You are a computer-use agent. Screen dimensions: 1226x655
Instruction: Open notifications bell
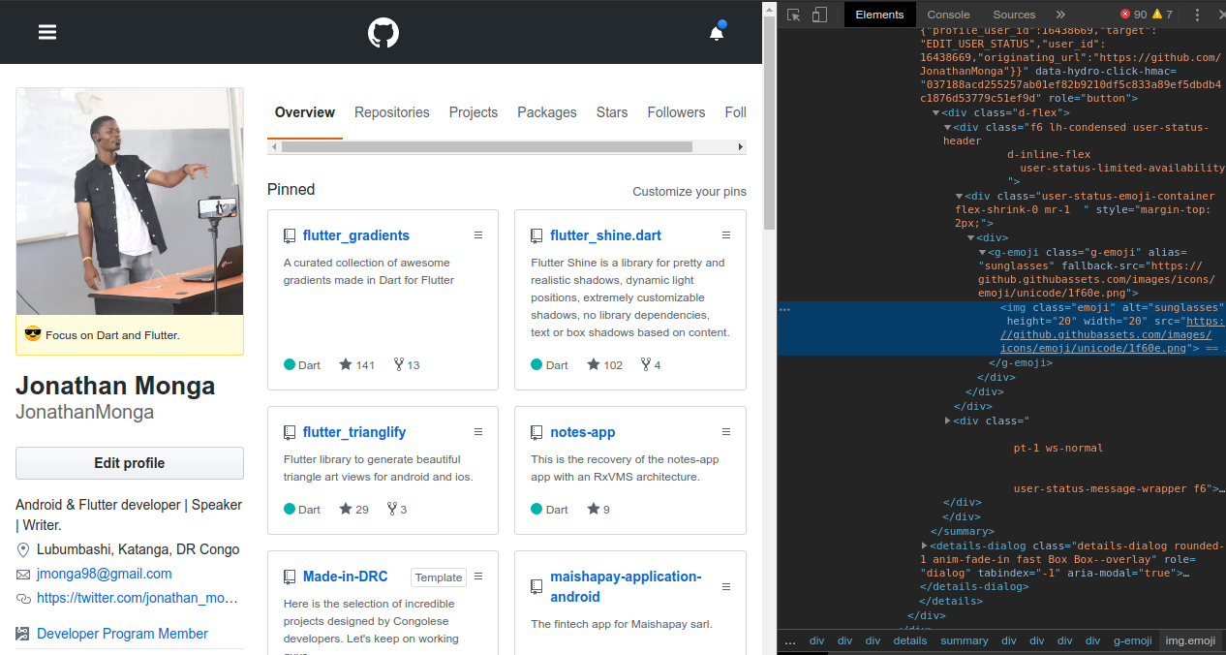click(717, 33)
